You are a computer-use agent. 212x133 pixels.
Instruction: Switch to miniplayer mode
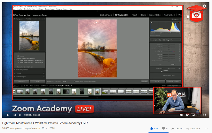click(193, 115)
